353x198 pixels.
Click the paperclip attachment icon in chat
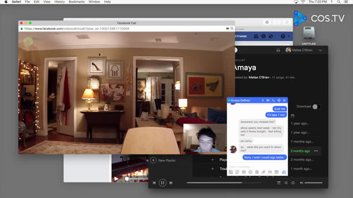click(263, 172)
